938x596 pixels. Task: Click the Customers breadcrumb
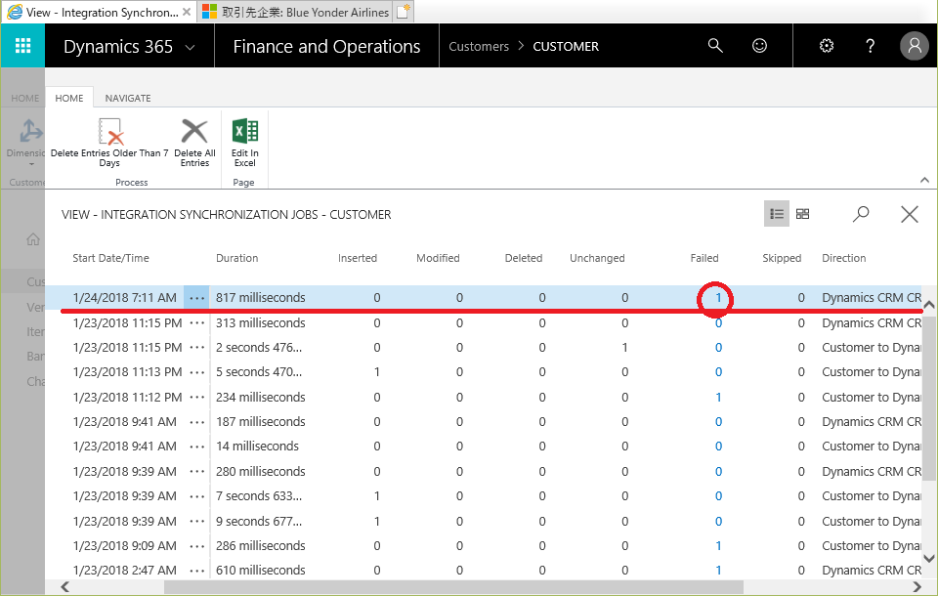(x=479, y=46)
